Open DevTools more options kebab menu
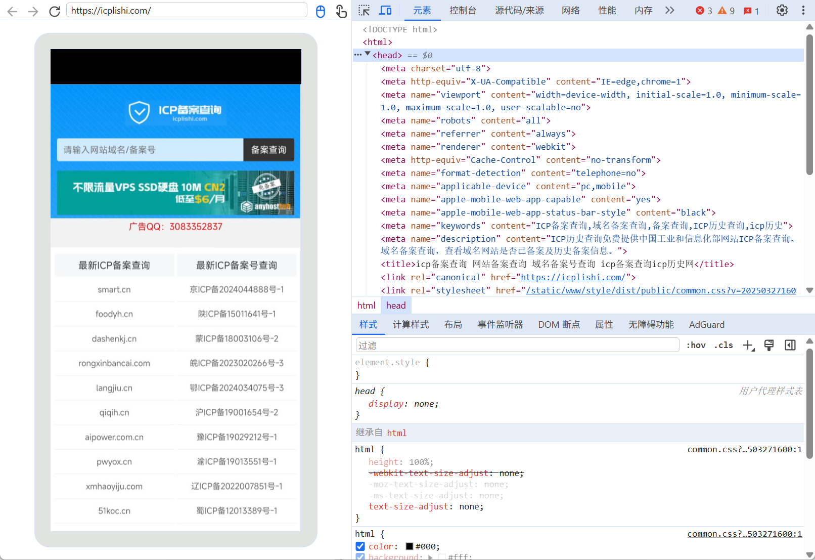The image size is (815, 560). (803, 10)
